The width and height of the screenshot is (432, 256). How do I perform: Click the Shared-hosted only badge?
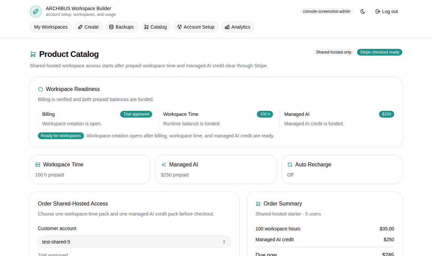pos(333,52)
